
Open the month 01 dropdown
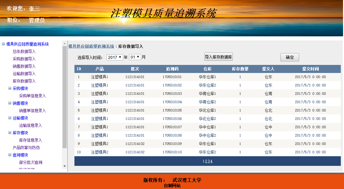[135, 57]
